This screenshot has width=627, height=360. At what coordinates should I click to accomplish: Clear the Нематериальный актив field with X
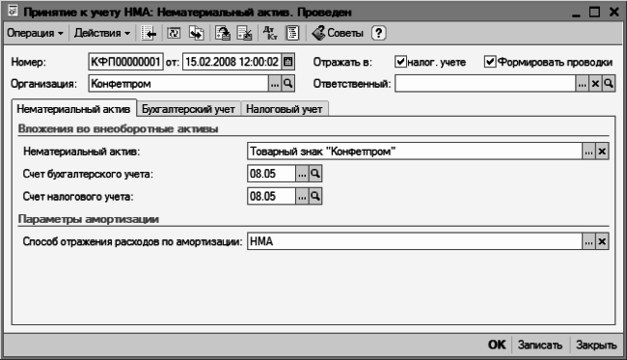coord(602,152)
